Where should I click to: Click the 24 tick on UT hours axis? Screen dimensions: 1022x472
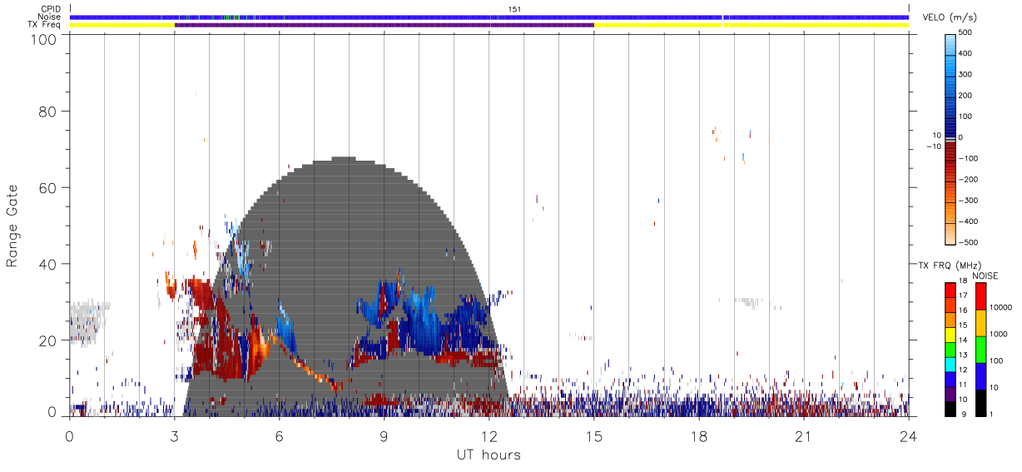point(909,437)
